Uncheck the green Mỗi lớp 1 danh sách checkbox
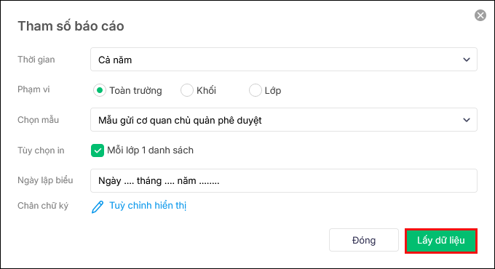Screen dimensions: 495x269 point(98,150)
